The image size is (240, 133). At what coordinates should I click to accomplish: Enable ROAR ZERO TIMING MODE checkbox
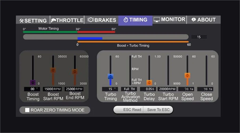point(27,110)
